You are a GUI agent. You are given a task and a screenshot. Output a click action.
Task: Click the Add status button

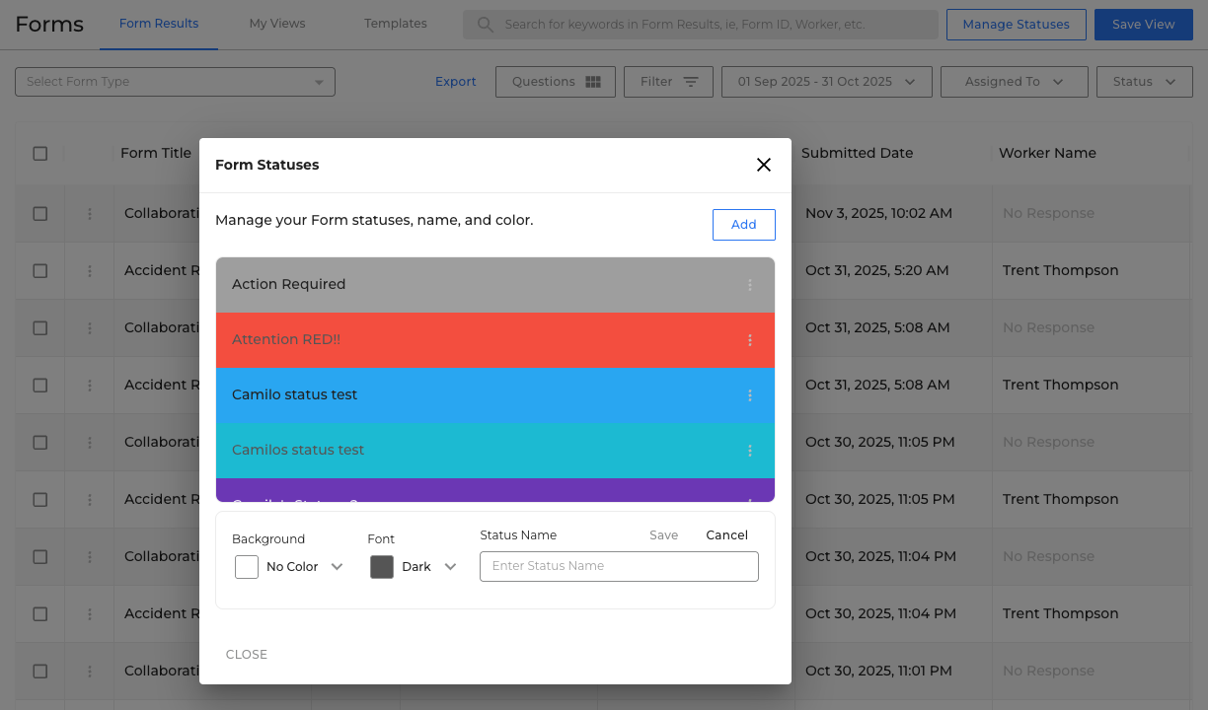(x=744, y=225)
